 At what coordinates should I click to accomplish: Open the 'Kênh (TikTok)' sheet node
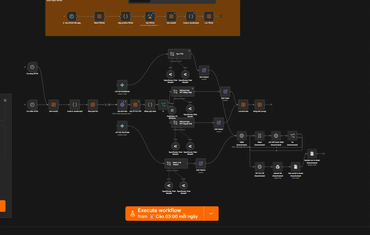pos(99,16)
